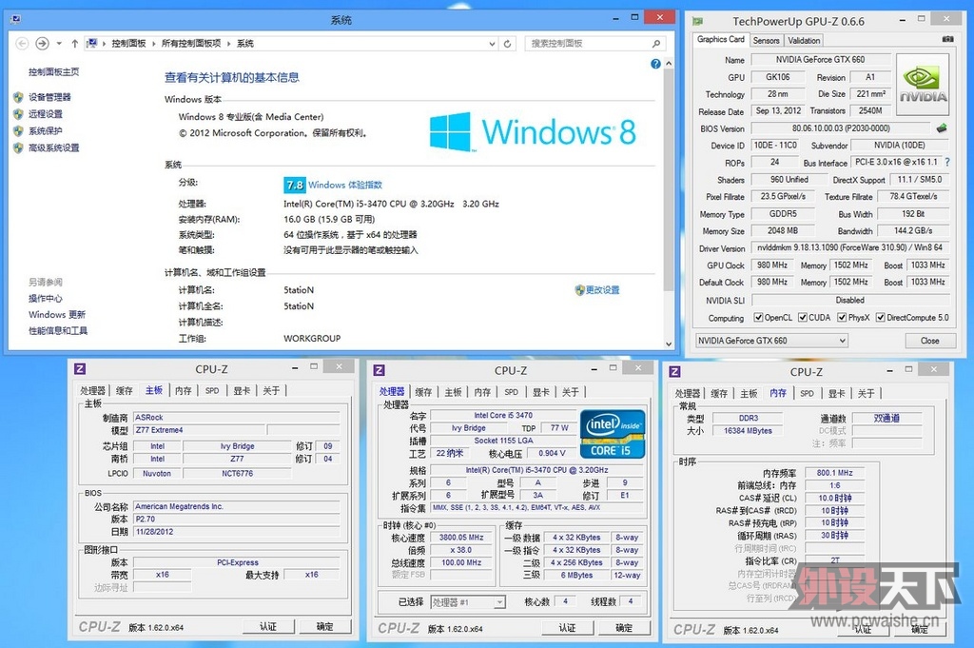Click 认证 button in middle CPU-Z window

[567, 627]
